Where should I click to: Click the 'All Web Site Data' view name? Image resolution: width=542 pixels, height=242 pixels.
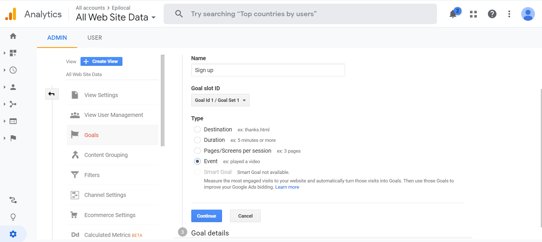(84, 74)
